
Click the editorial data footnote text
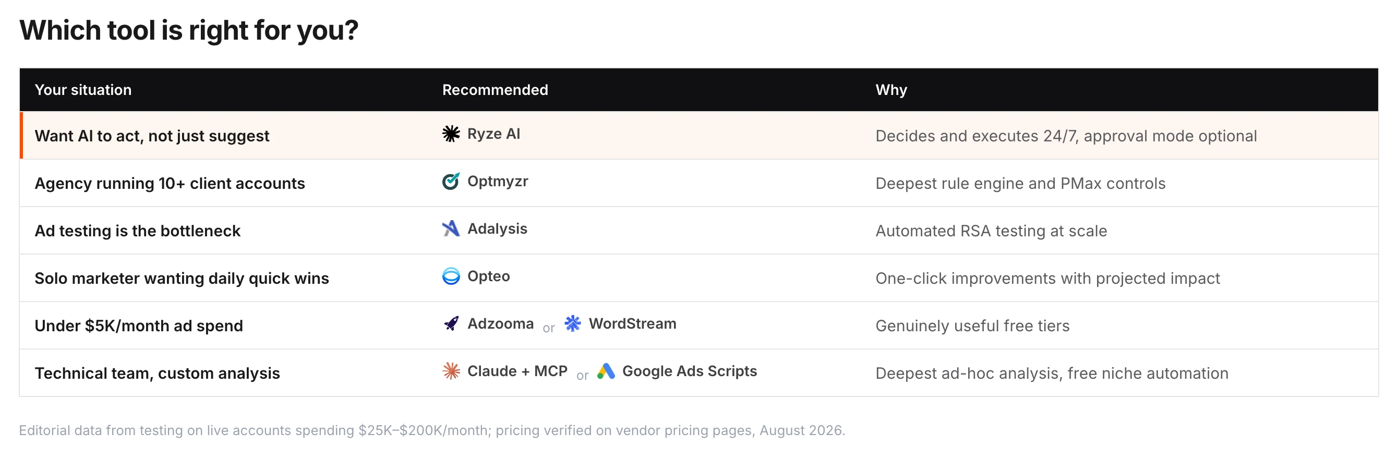click(x=432, y=430)
